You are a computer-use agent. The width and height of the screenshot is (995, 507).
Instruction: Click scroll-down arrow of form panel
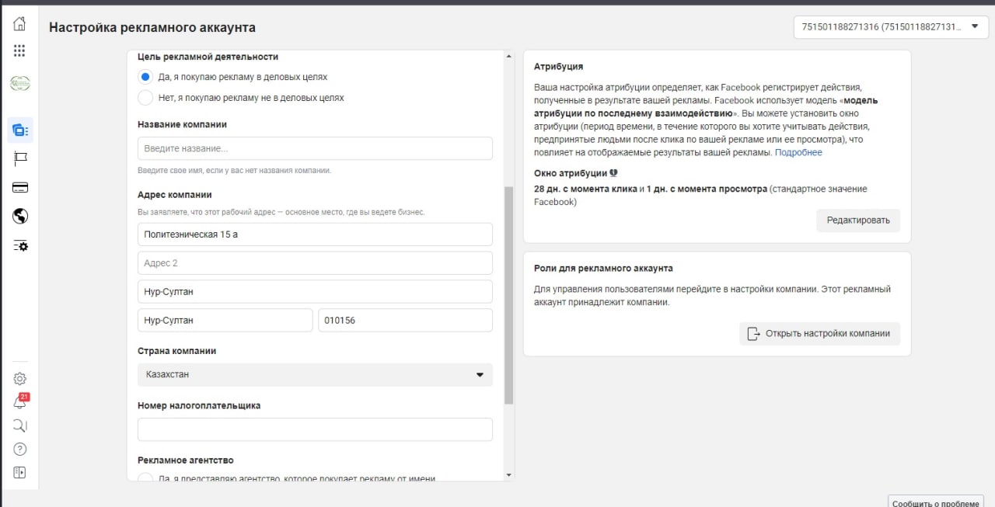509,475
